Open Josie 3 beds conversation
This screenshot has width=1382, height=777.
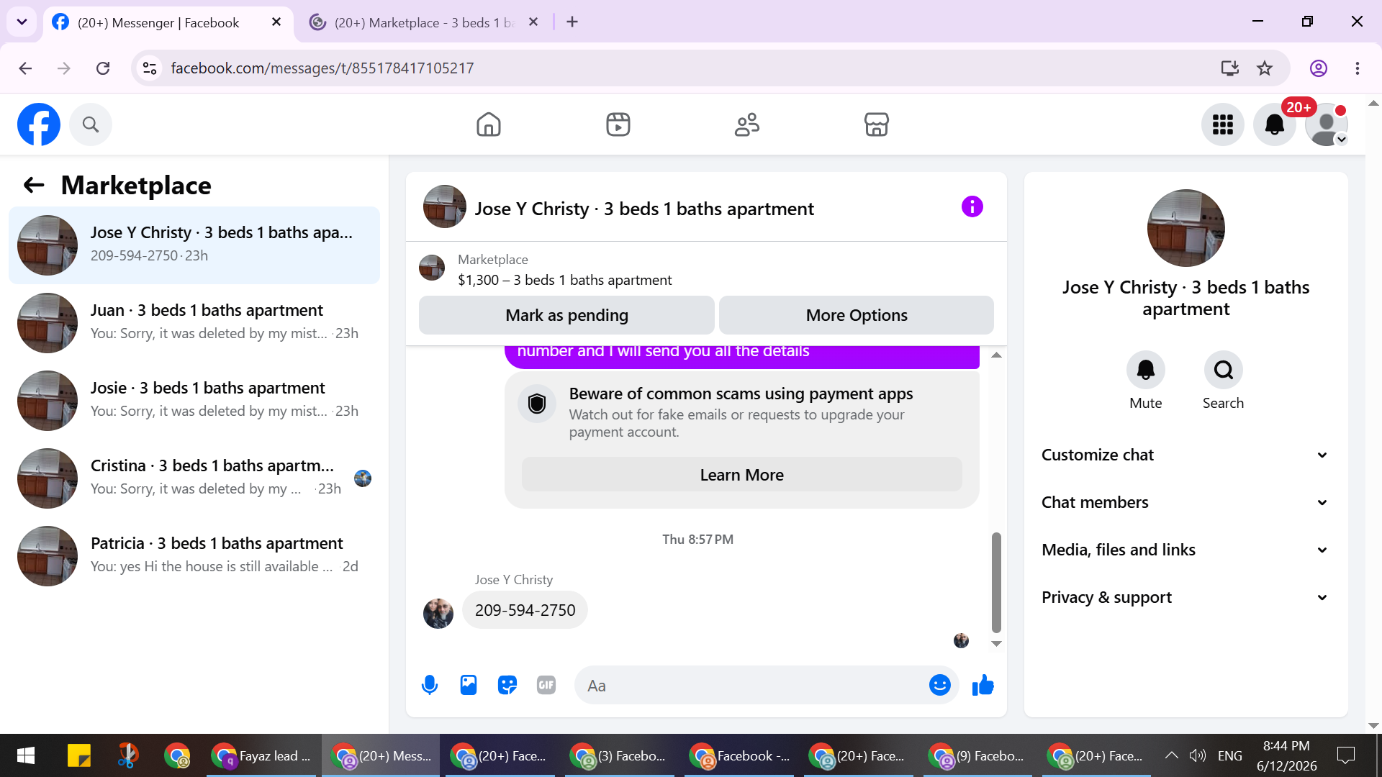(x=194, y=401)
